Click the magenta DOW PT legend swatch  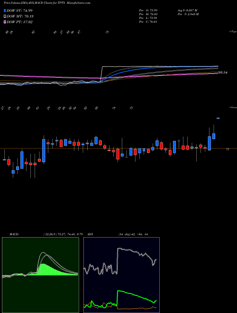(x=5, y=22)
